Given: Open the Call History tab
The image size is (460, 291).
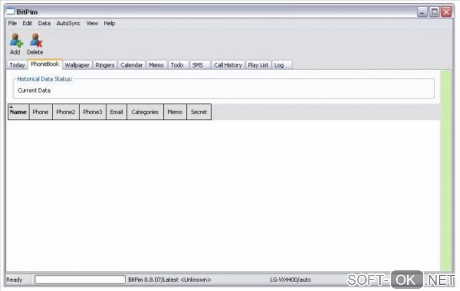Looking at the screenshot, I should click(228, 65).
